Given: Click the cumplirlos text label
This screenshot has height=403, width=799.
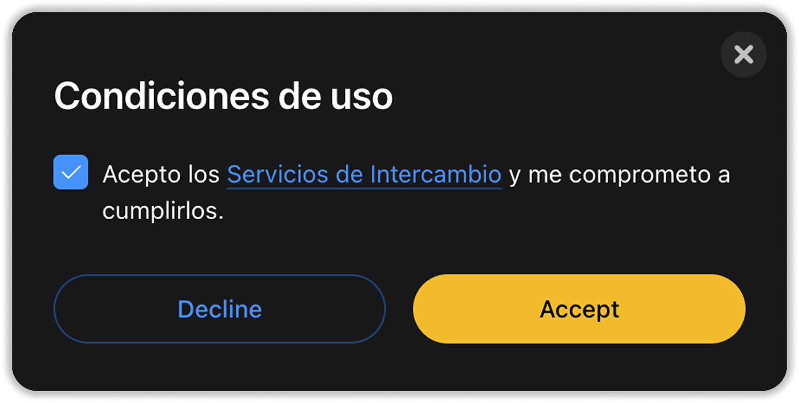Looking at the screenshot, I should [163, 211].
